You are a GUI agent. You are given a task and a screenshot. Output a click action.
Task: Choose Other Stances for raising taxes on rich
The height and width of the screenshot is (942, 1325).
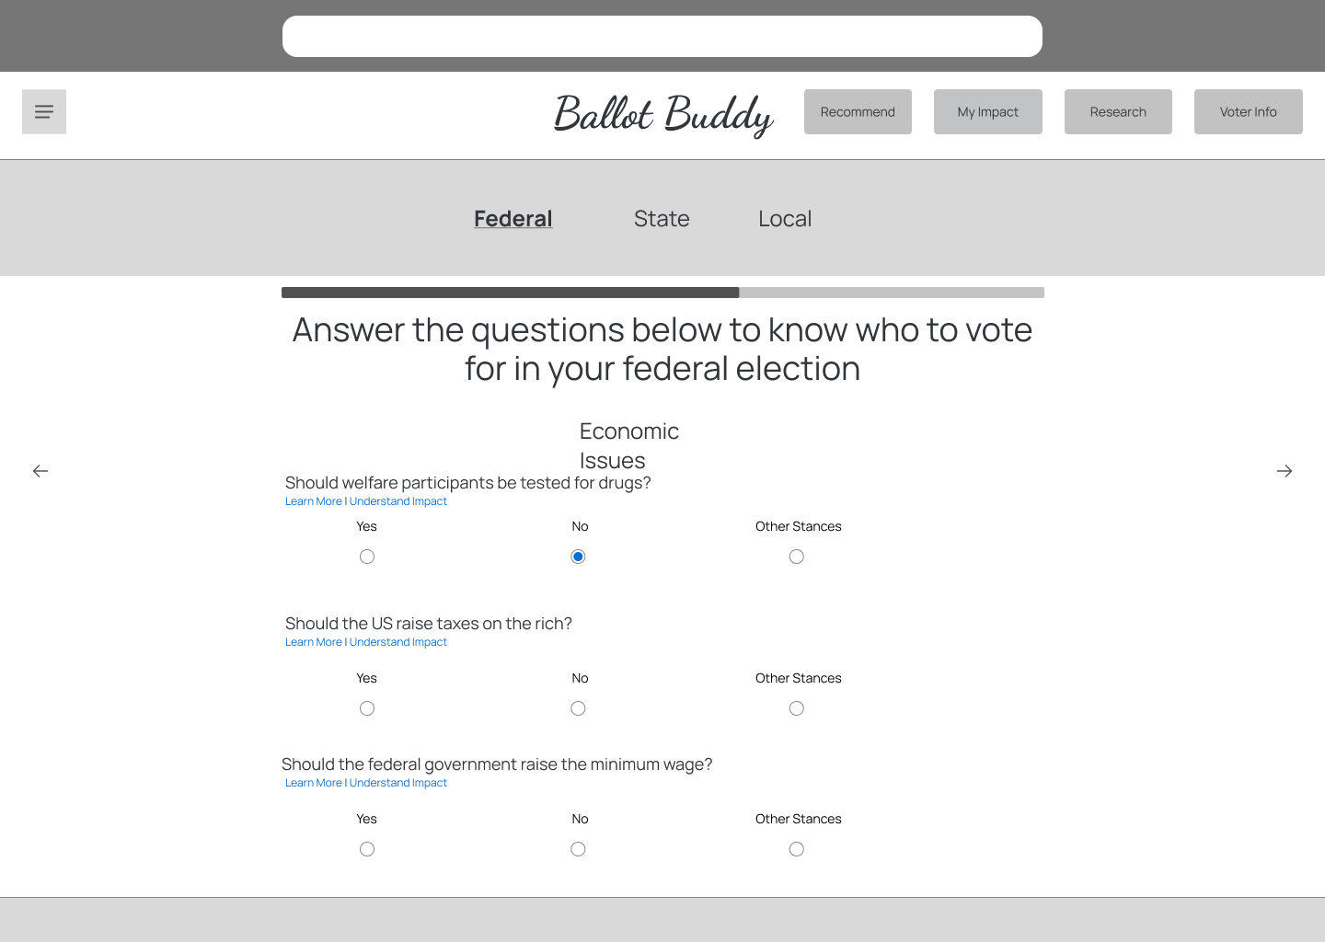click(796, 707)
